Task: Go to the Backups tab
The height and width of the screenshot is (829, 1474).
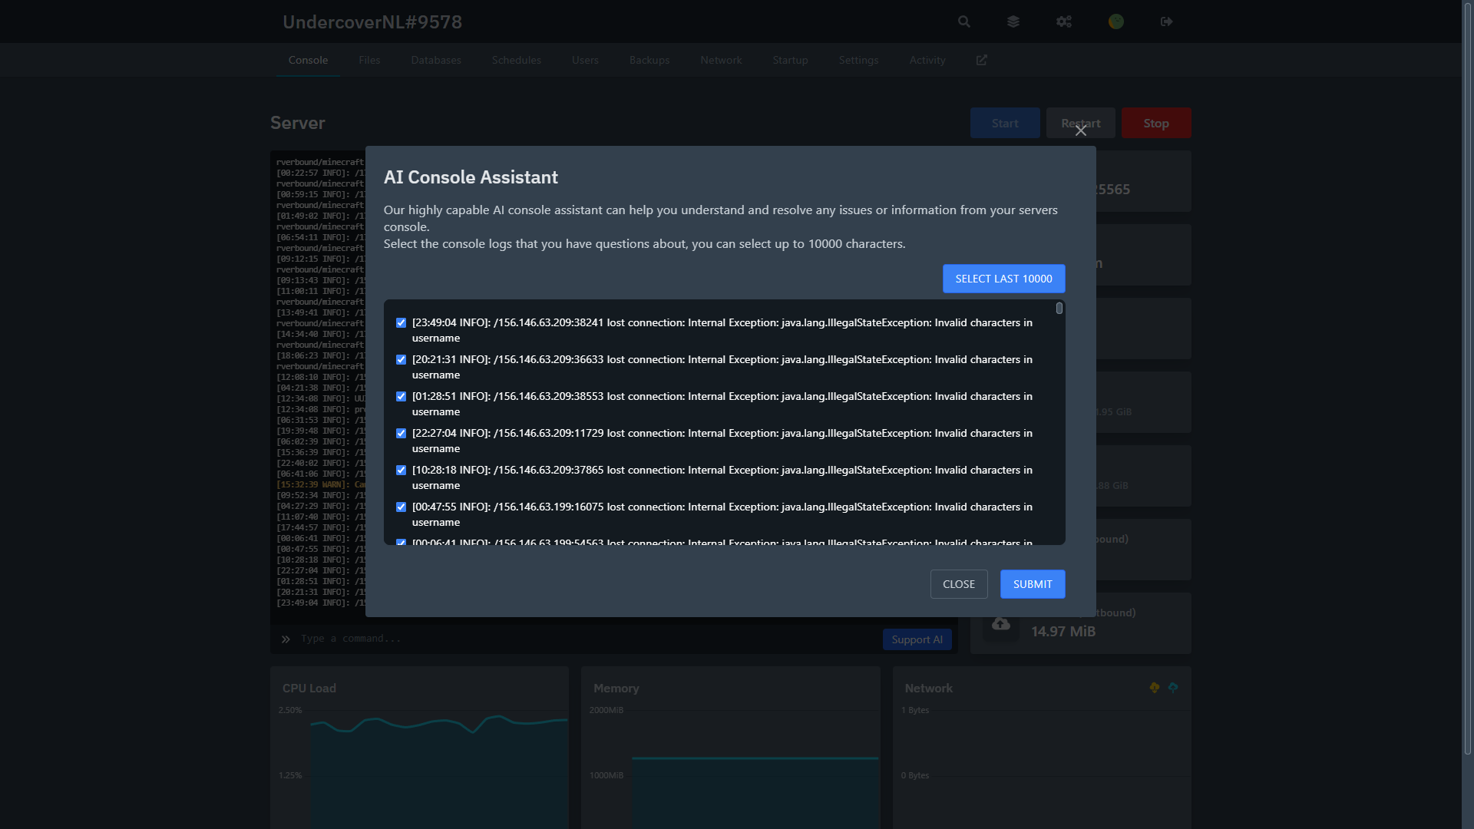Action: pyautogui.click(x=649, y=60)
